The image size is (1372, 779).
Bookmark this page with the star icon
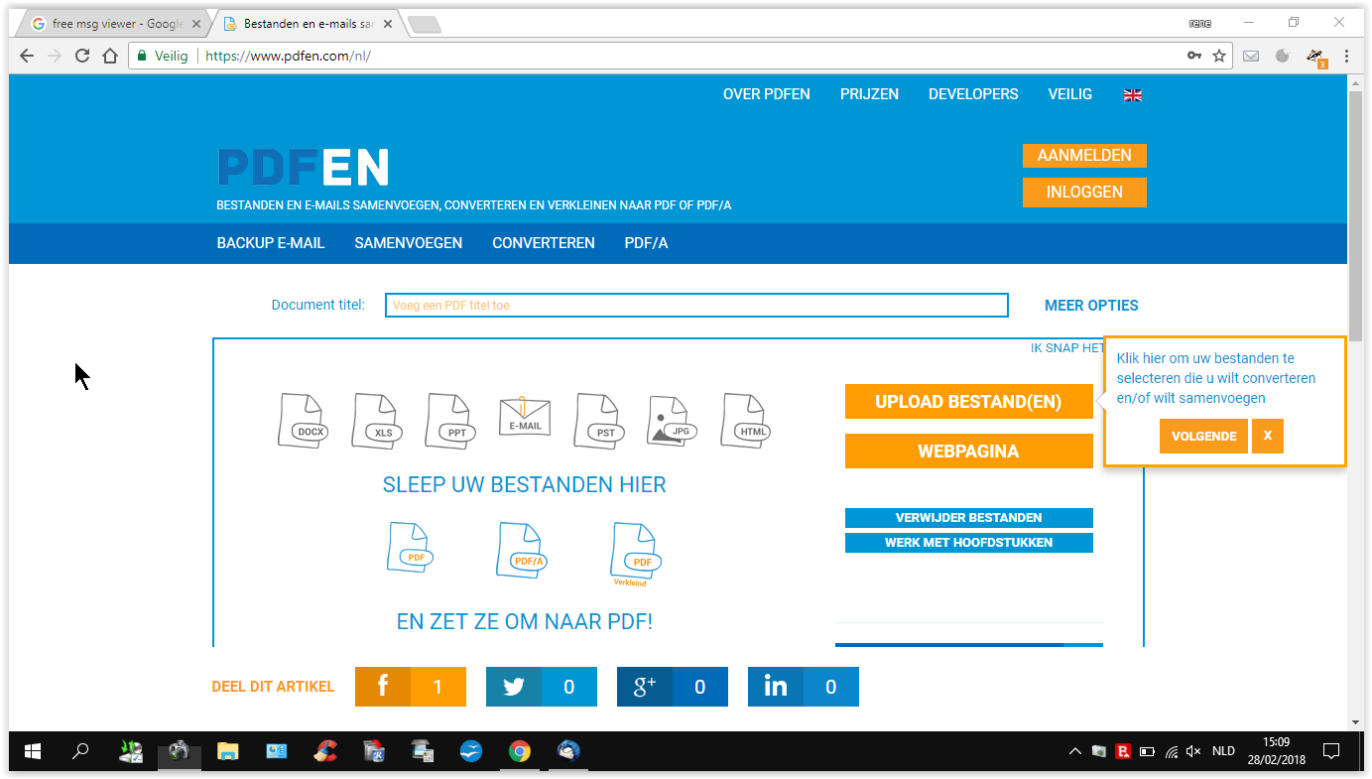click(x=1219, y=56)
